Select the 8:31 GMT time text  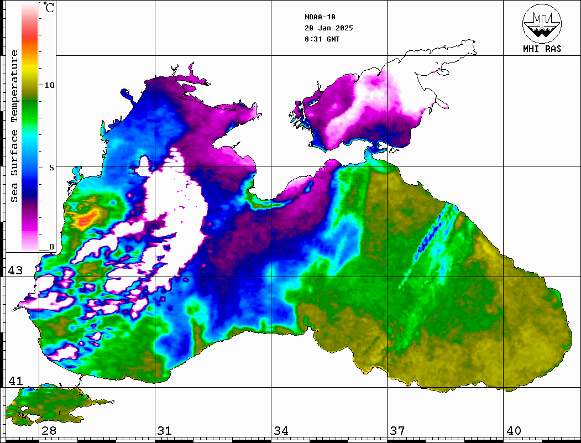(x=322, y=39)
